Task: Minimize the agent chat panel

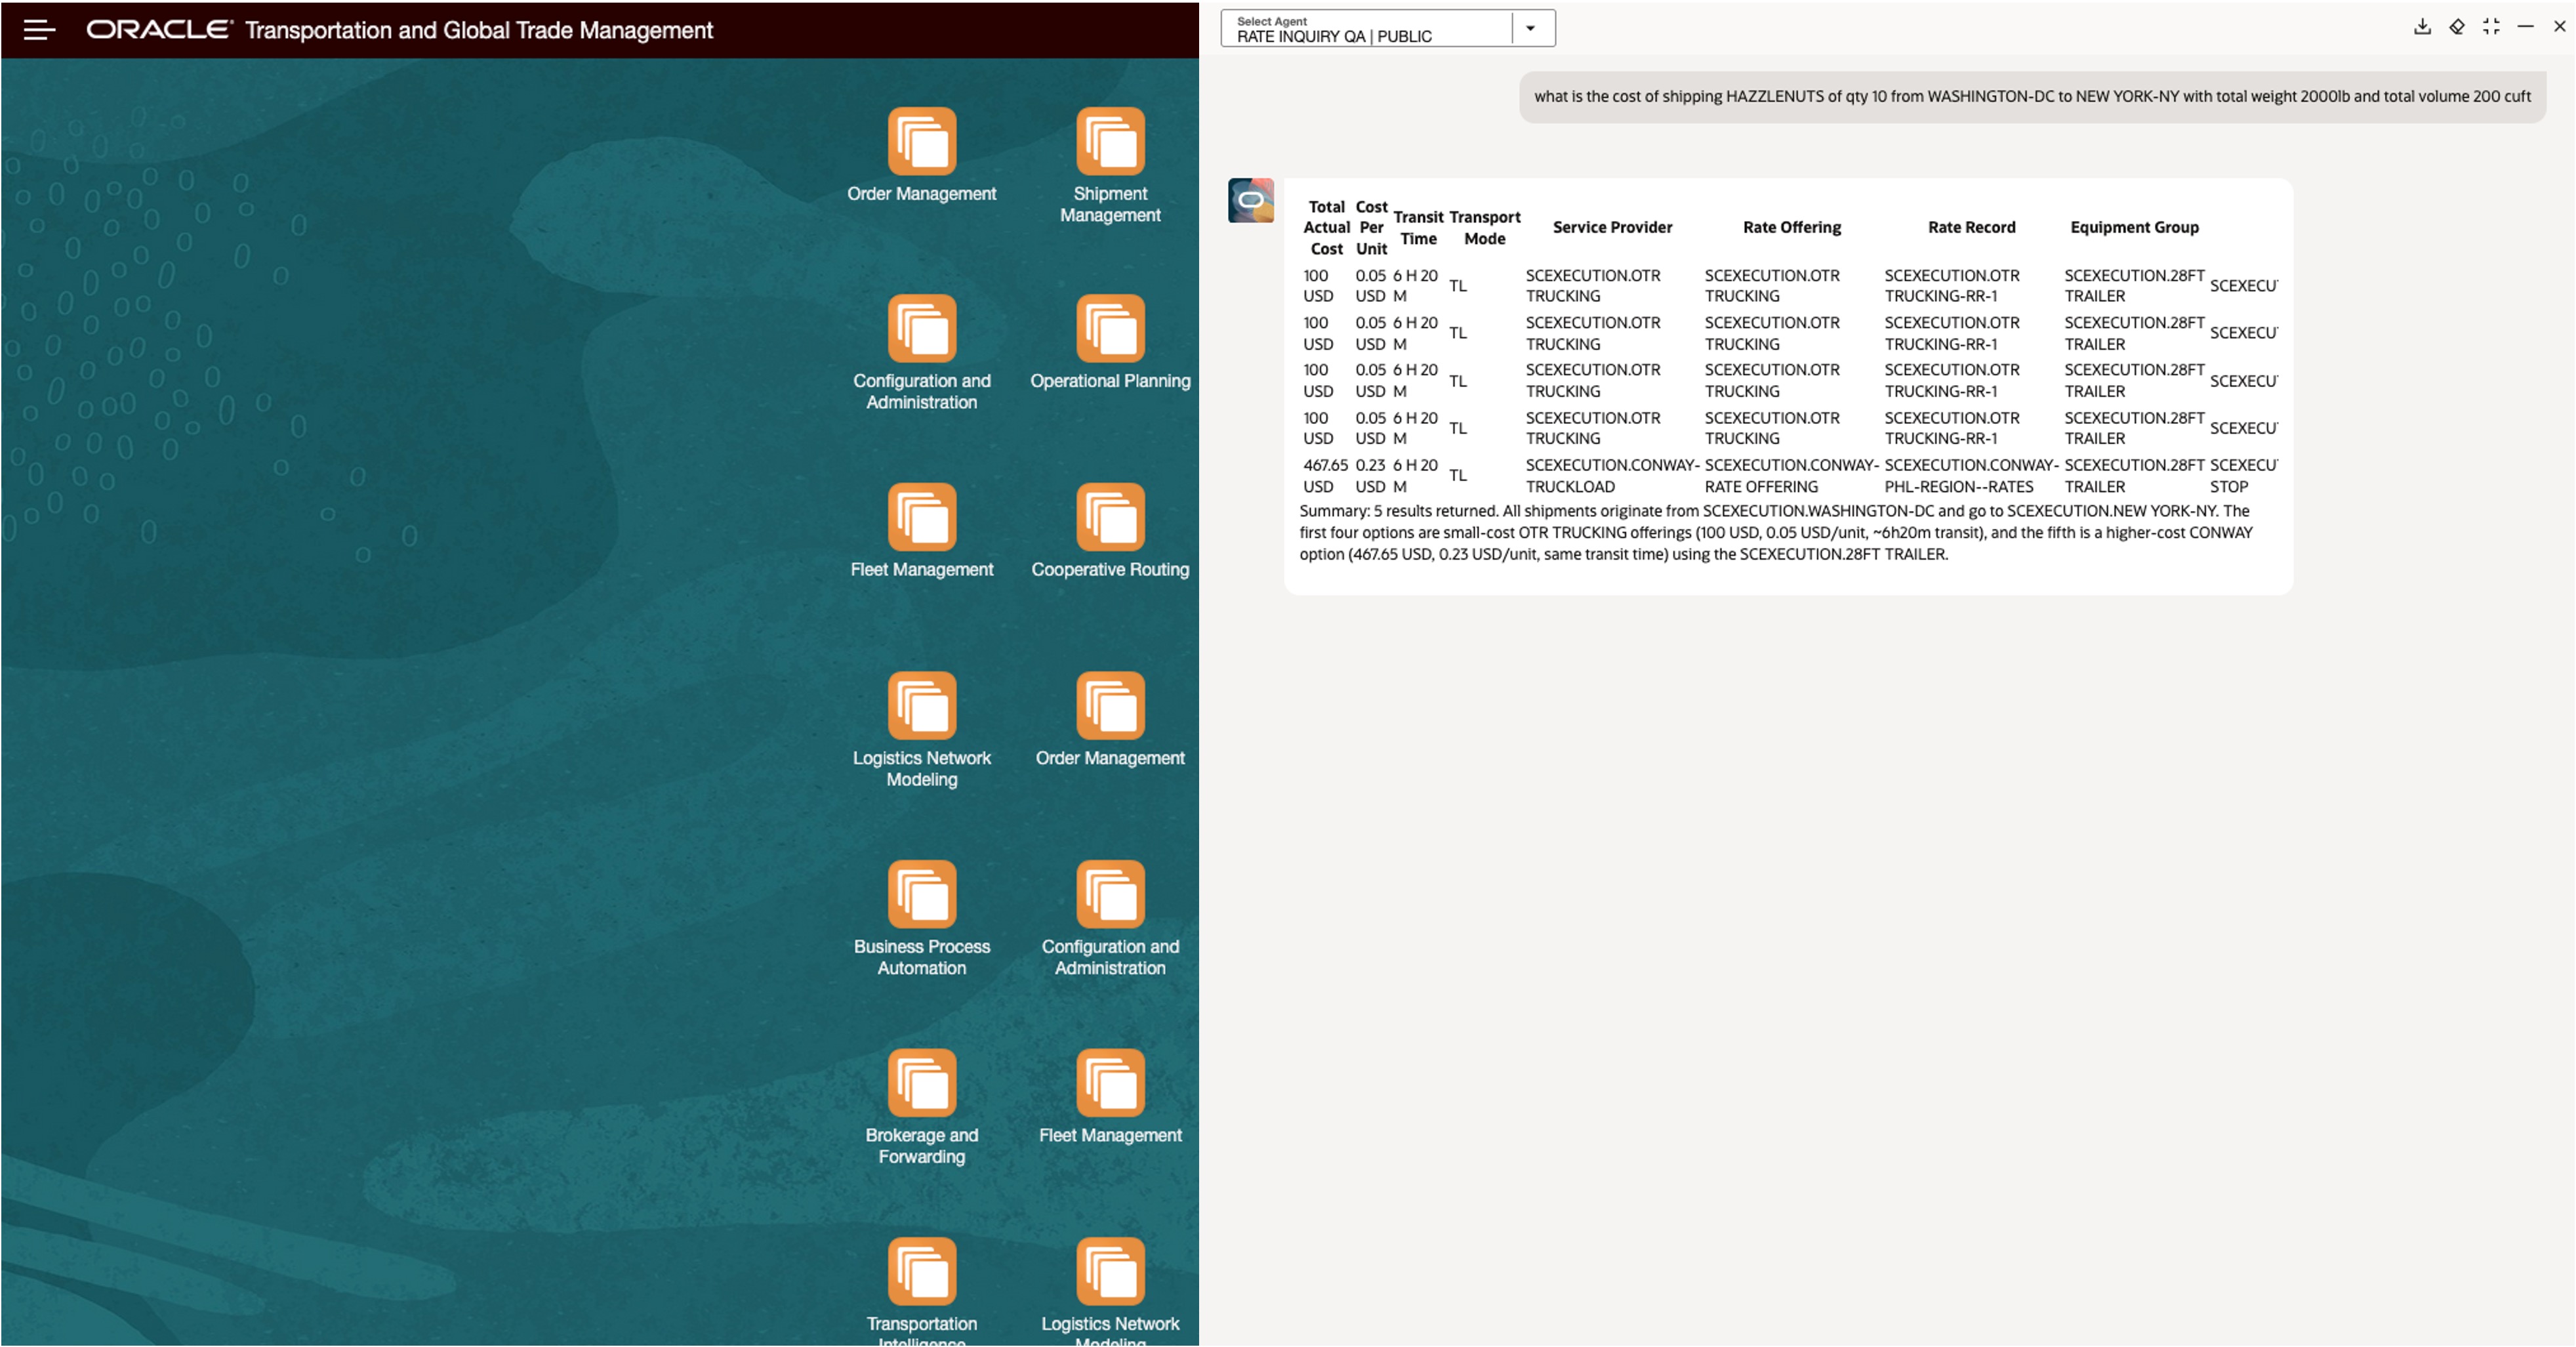Action: [2525, 27]
